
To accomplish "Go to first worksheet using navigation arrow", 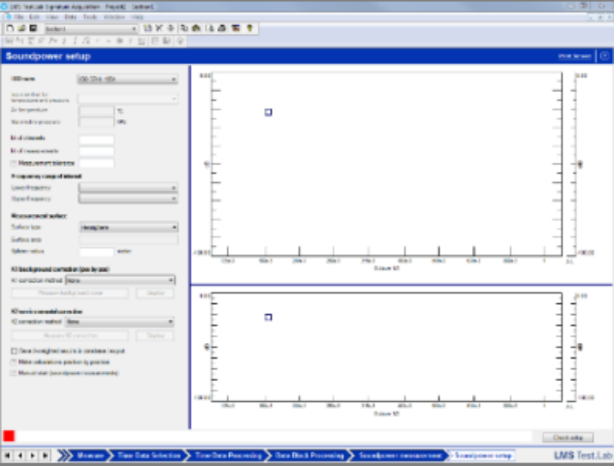I will [x=9, y=454].
